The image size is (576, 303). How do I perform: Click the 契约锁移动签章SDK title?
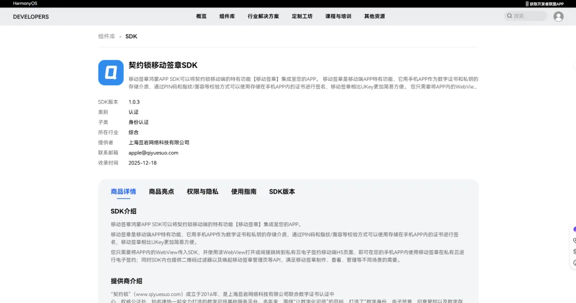tap(163, 65)
